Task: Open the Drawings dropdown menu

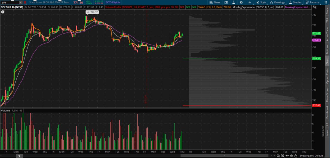Action: point(277,2)
